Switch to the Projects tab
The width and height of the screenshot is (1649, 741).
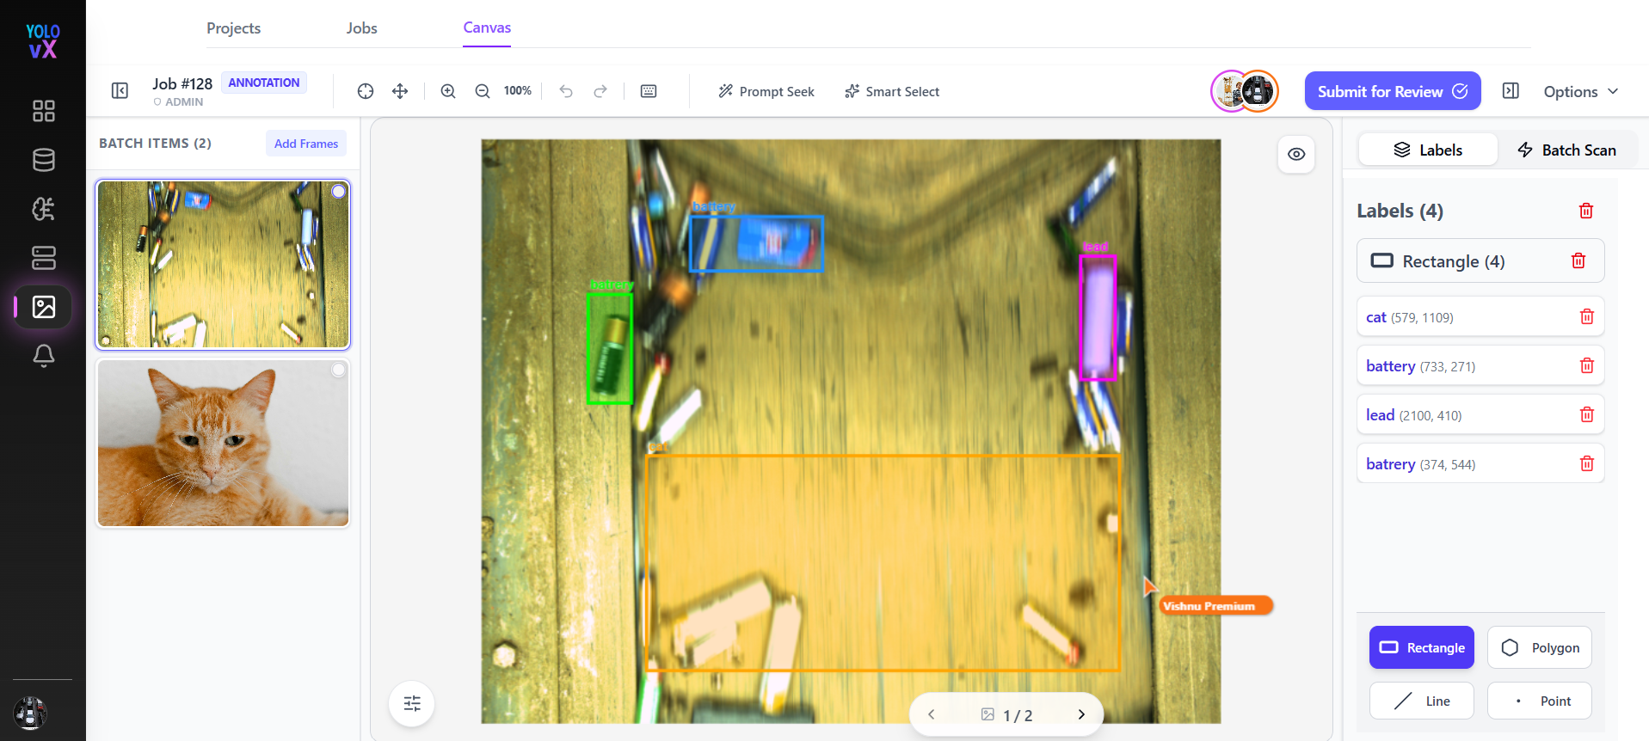[233, 28]
